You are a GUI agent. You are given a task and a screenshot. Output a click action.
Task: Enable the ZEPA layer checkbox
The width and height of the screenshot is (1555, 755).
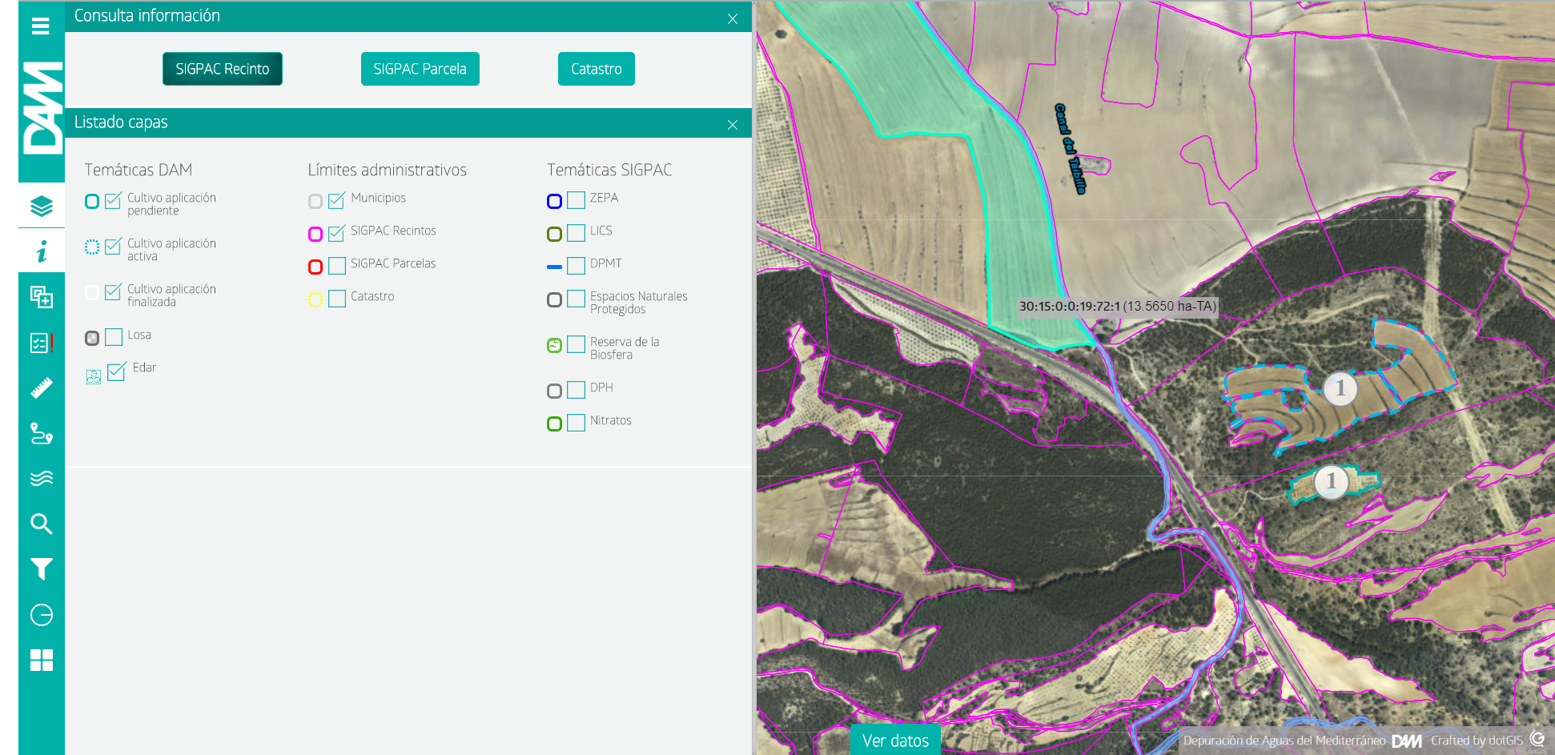point(577,200)
